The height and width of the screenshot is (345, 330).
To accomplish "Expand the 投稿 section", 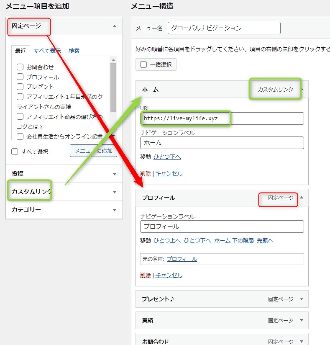I will pyautogui.click(x=114, y=174).
